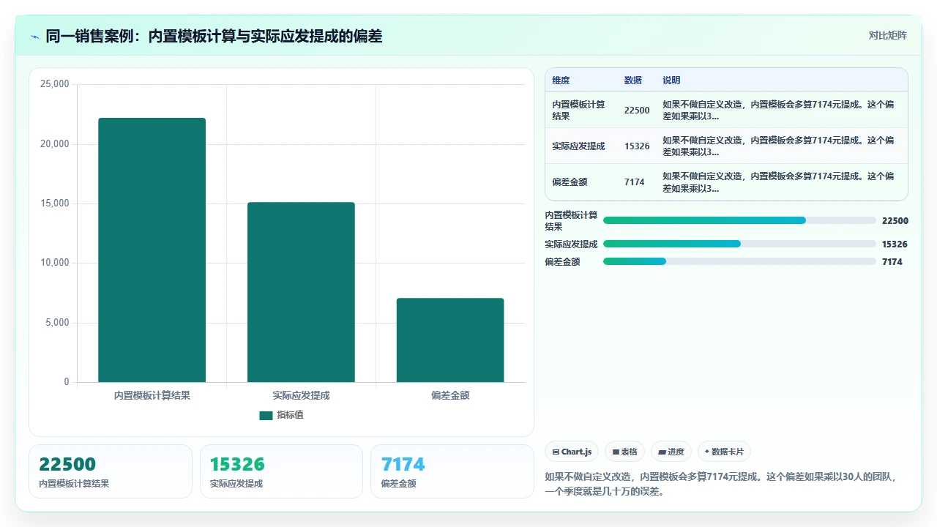Click the 对比矩阵 label in header

[x=887, y=35]
